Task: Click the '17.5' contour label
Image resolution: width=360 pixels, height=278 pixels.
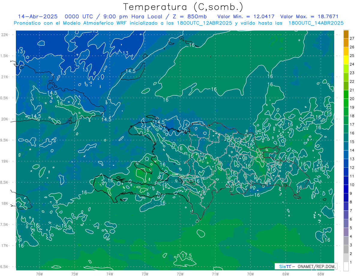Action: (x=187, y=256)
